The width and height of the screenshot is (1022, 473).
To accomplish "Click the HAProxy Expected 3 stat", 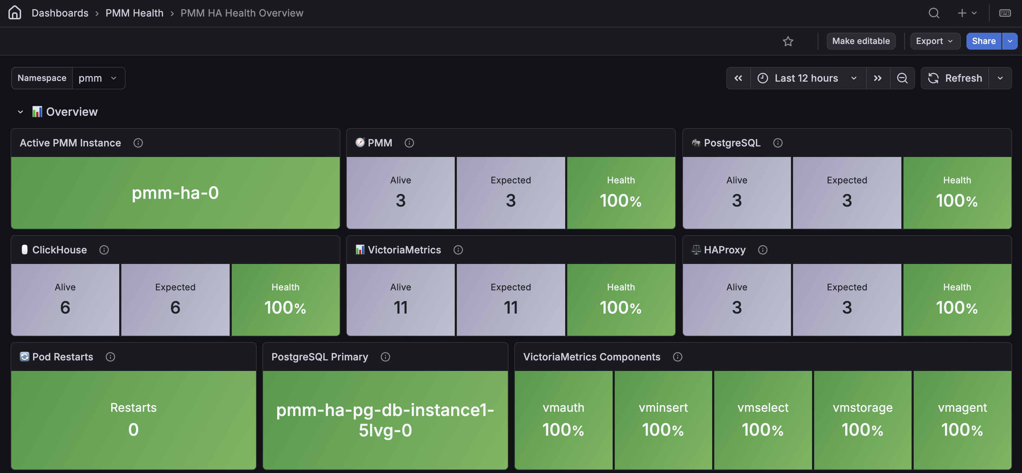I will tap(847, 300).
